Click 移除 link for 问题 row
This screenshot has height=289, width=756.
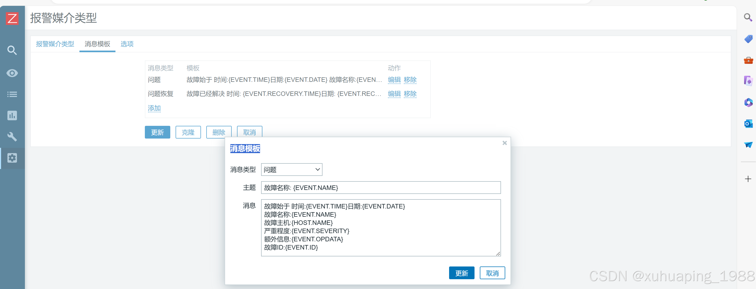tap(410, 79)
